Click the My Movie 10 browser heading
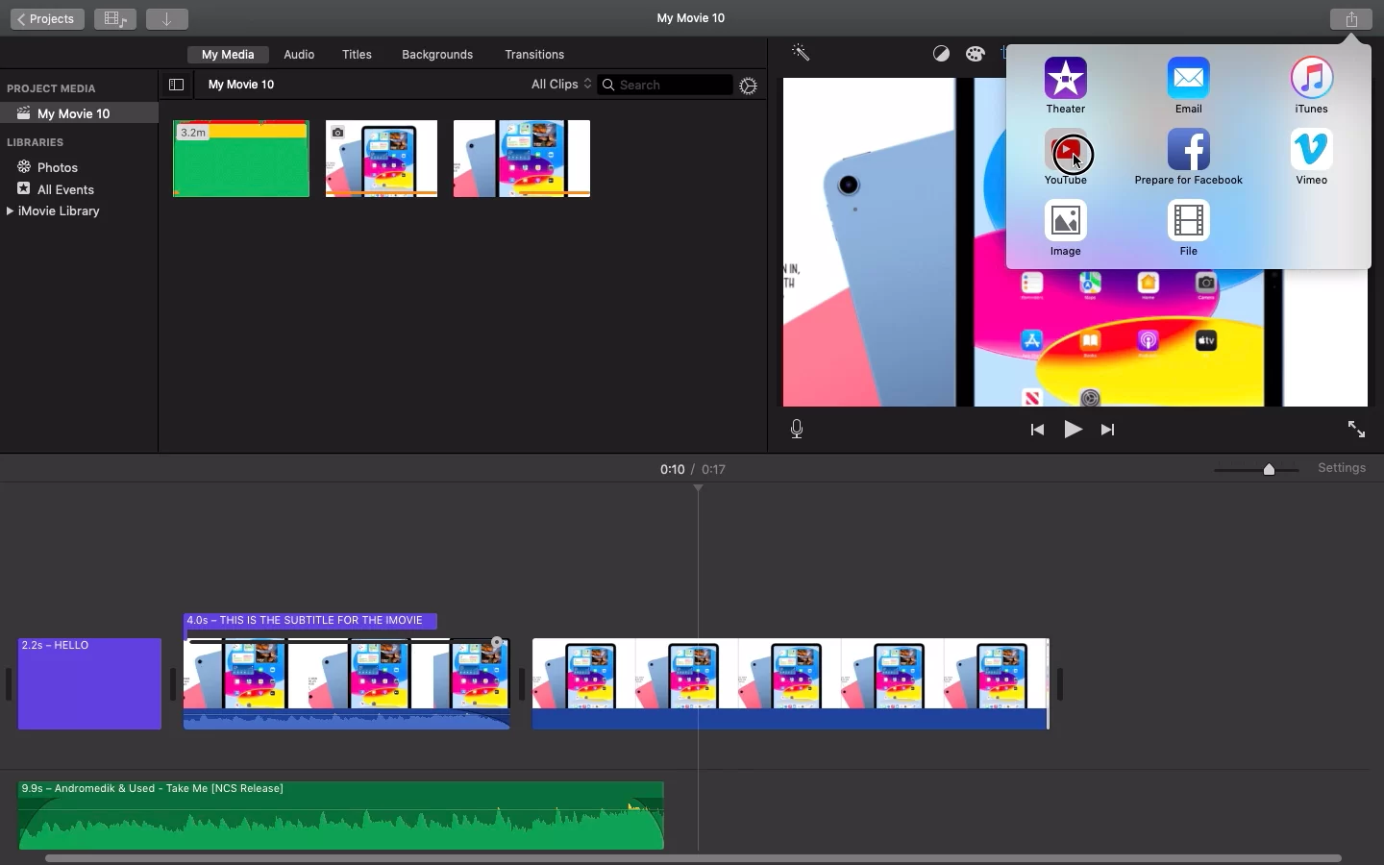1384x865 pixels. [x=242, y=86]
